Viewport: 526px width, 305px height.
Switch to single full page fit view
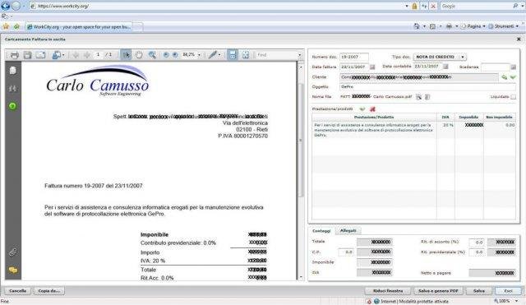point(246,55)
